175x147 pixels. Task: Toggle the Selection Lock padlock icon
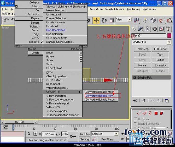[29, 134]
